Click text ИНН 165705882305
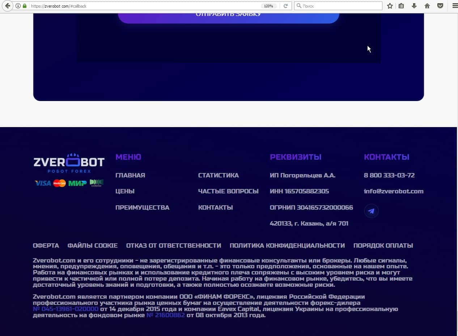This screenshot has height=336, width=458. [x=299, y=191]
